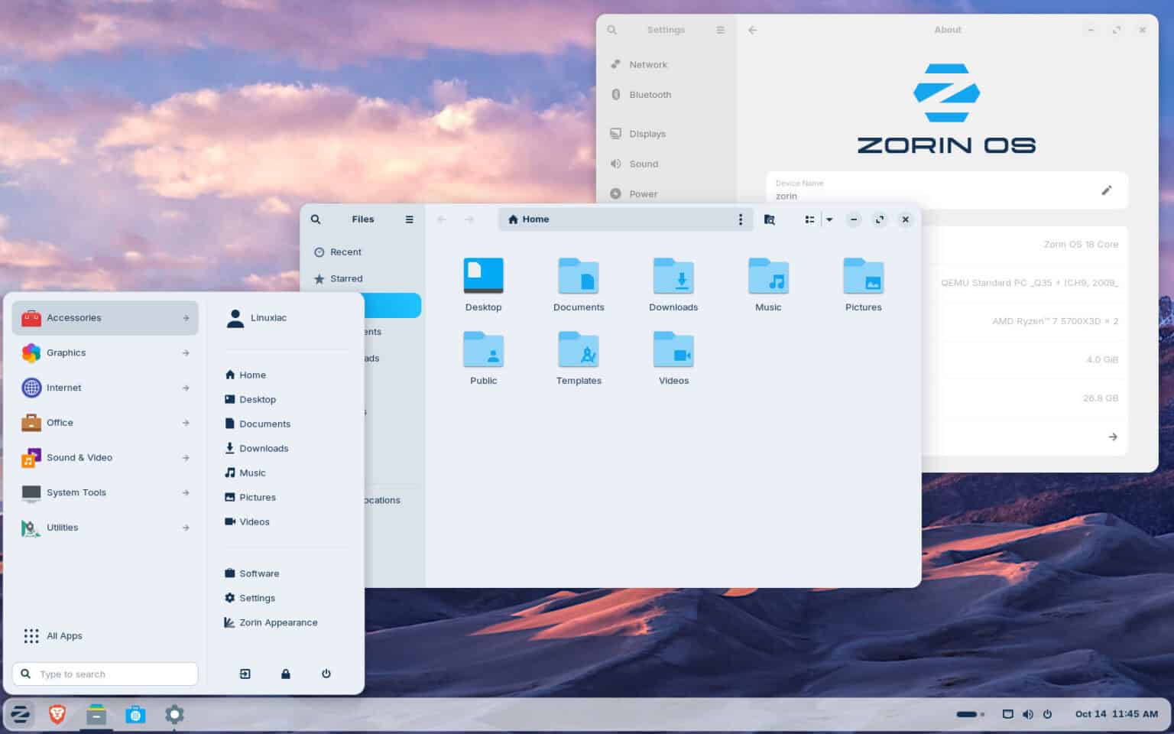This screenshot has height=734, width=1174.
Task: Open the Files hamburger menu
Action: coord(410,219)
